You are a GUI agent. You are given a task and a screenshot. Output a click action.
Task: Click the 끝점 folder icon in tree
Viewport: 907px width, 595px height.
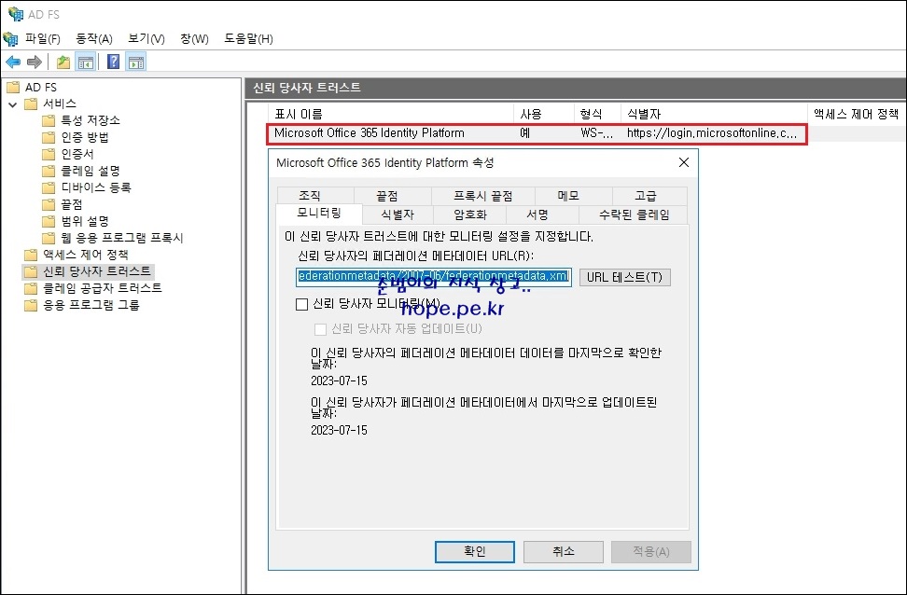[x=49, y=204]
